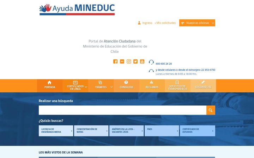Click the home icon above Portada

(49, 83)
